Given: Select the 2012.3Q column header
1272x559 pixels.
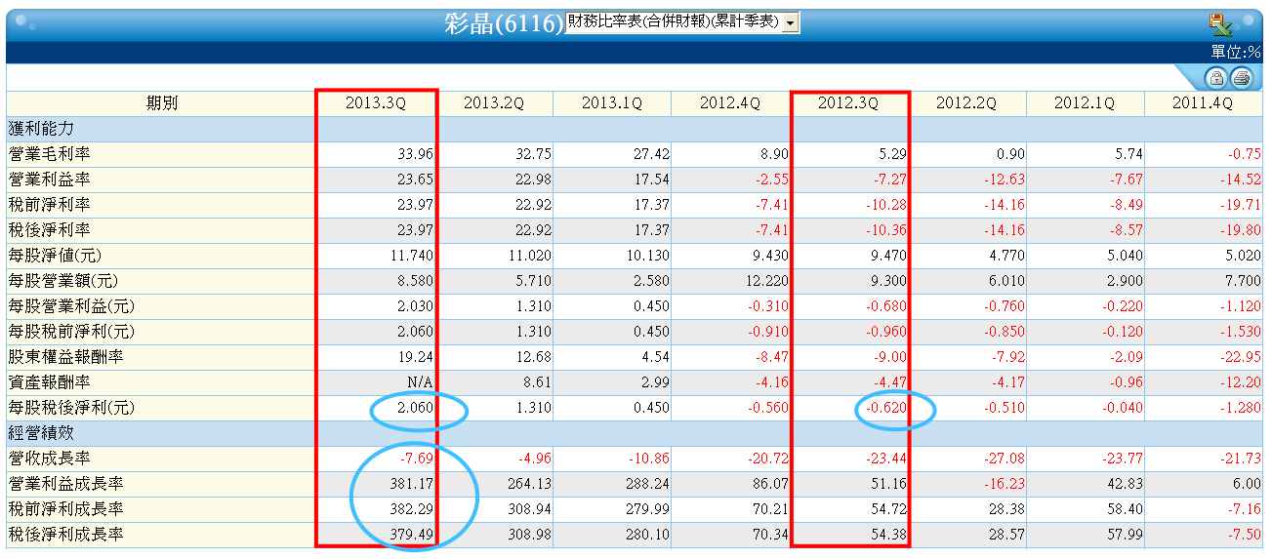Looking at the screenshot, I should (848, 102).
